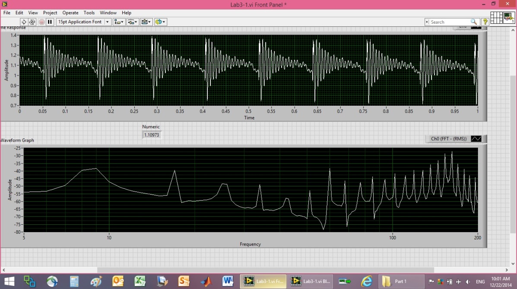Click the connector pane grid icon
The width and height of the screenshot is (517, 289).
point(496,18)
